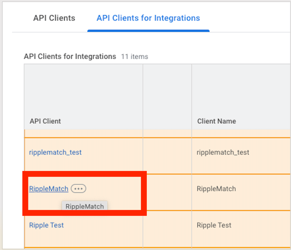Click blank space right of the tabs
The height and width of the screenshot is (250, 291).
(x=250, y=18)
